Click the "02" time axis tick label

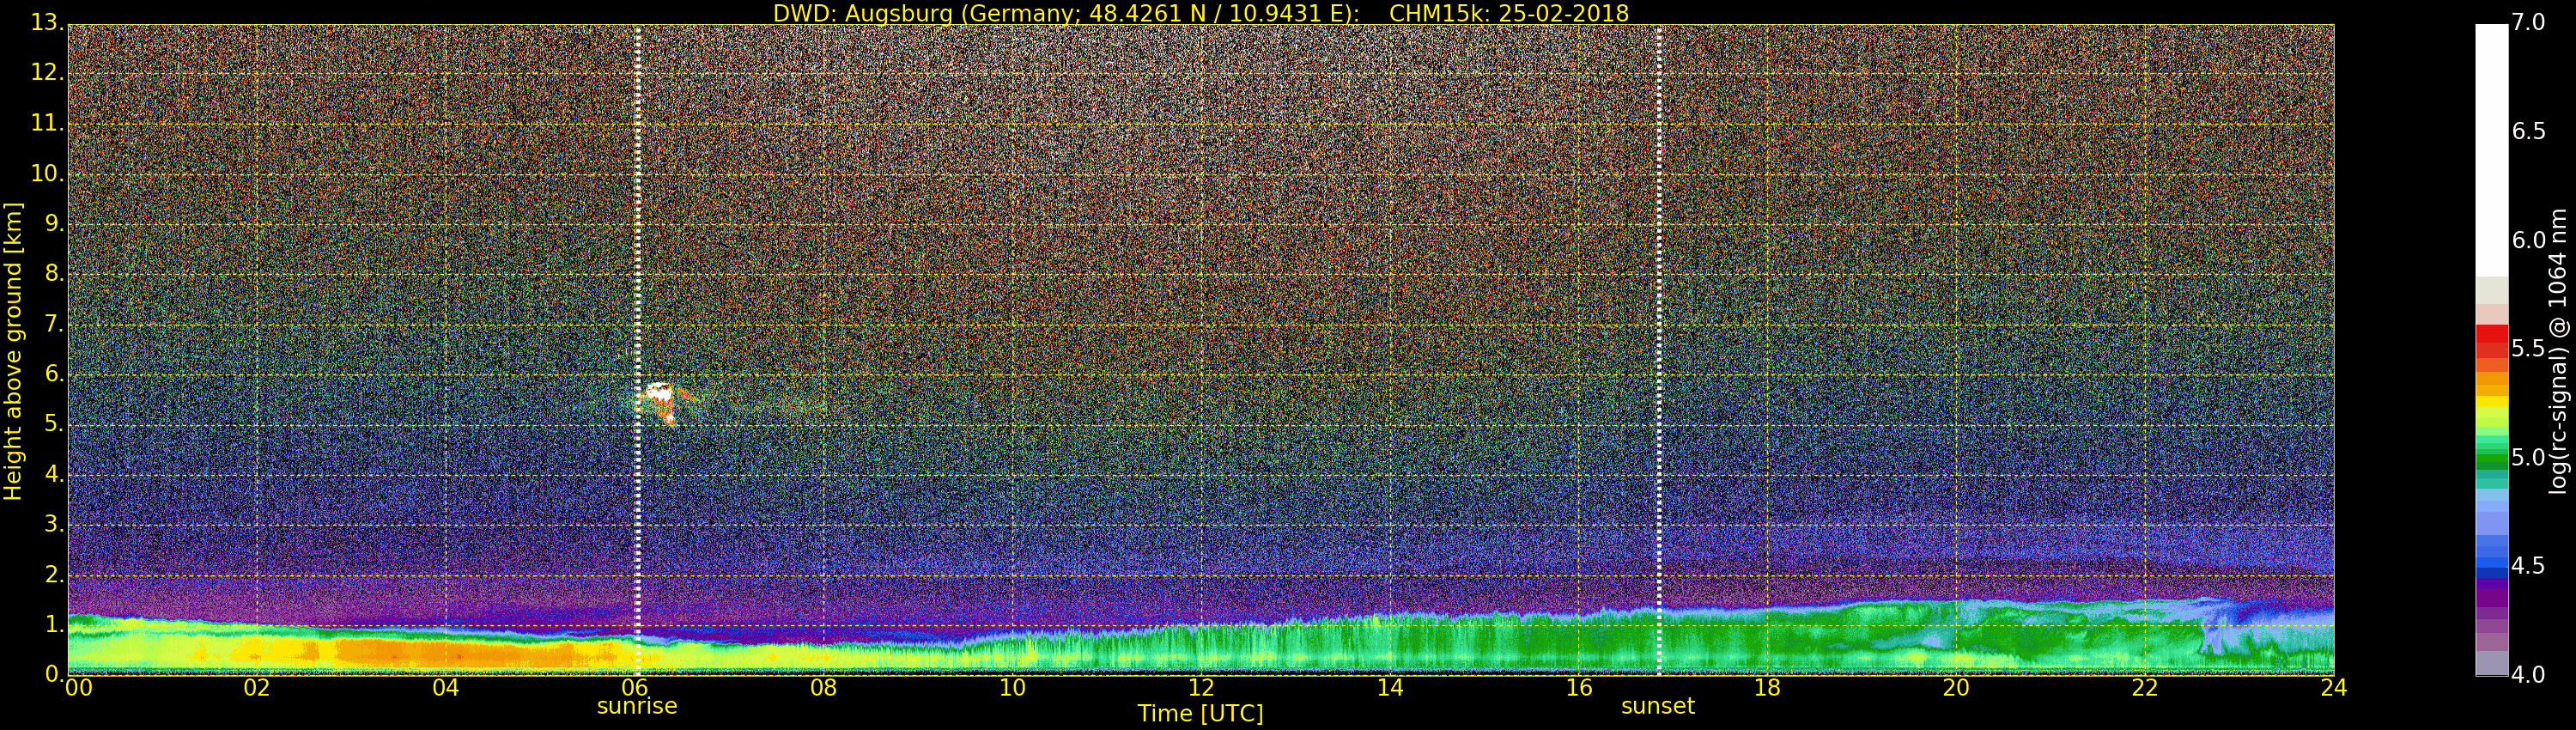click(257, 687)
